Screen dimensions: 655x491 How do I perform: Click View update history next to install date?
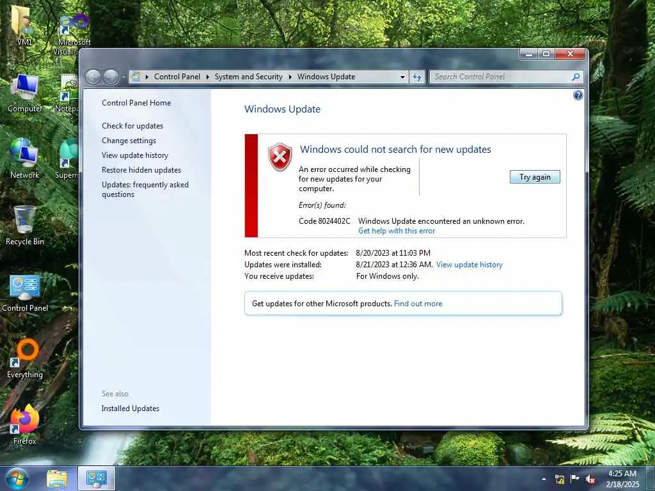click(469, 265)
